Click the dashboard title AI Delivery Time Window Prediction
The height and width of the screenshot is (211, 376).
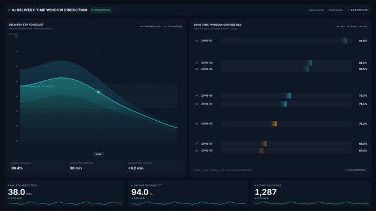pos(49,10)
